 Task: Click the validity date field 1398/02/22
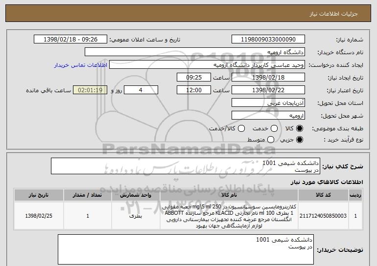coord(268,90)
